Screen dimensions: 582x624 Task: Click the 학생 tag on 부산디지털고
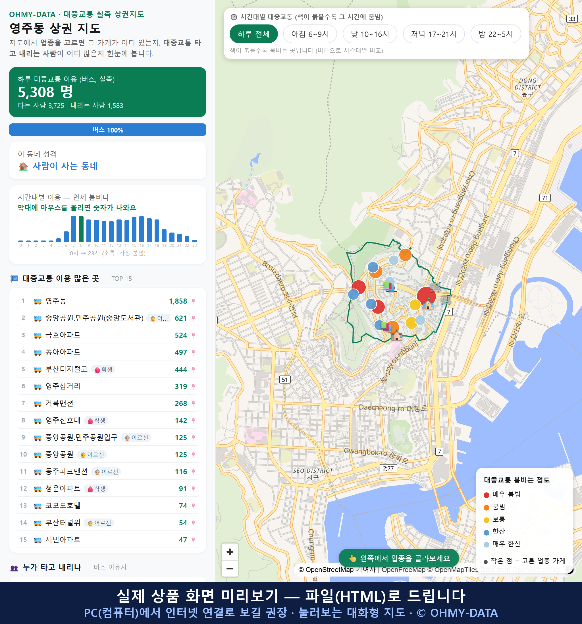(103, 370)
